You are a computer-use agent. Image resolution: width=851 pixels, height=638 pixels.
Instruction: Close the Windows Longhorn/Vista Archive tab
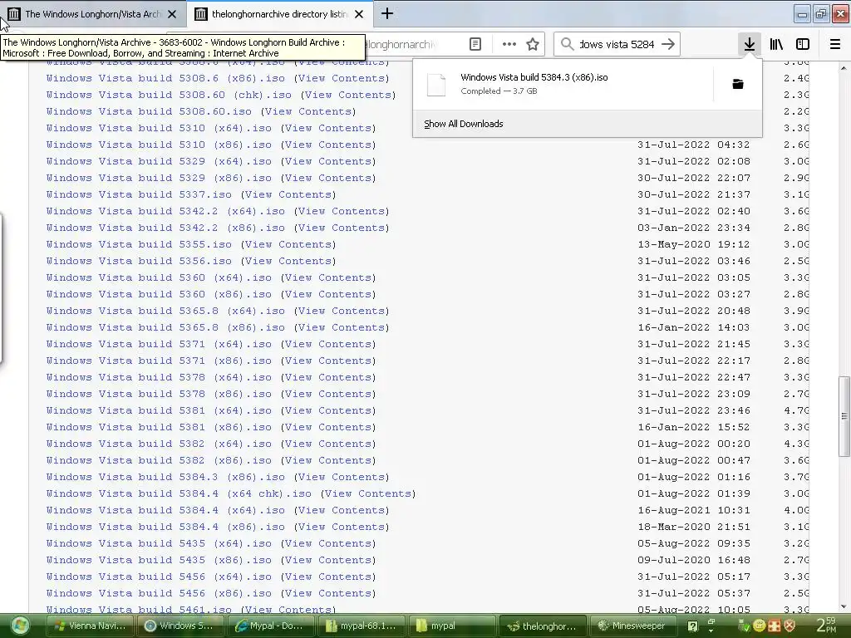click(x=172, y=14)
